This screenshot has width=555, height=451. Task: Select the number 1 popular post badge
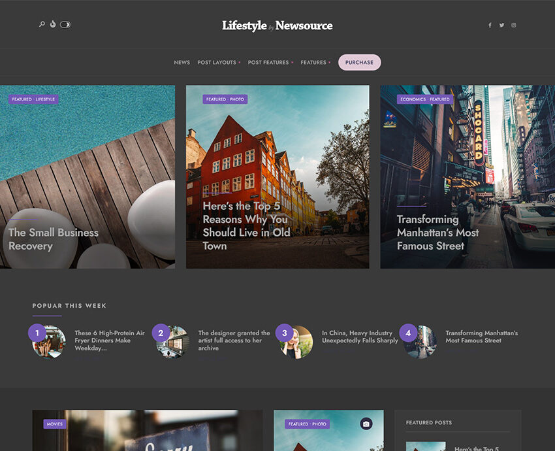[x=37, y=333]
